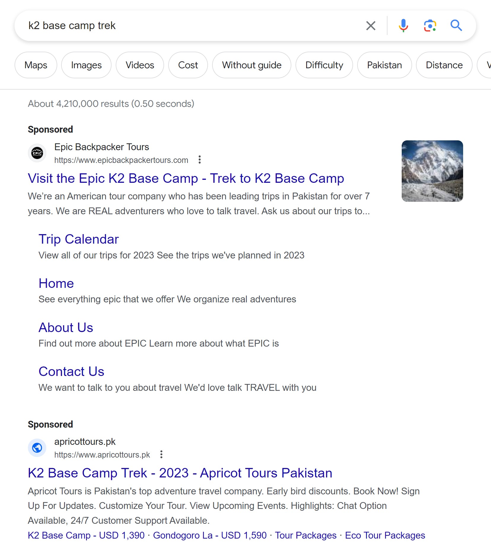The height and width of the screenshot is (546, 491).
Task: Click the apricottours.pk globe favicon
Action: coord(37,447)
